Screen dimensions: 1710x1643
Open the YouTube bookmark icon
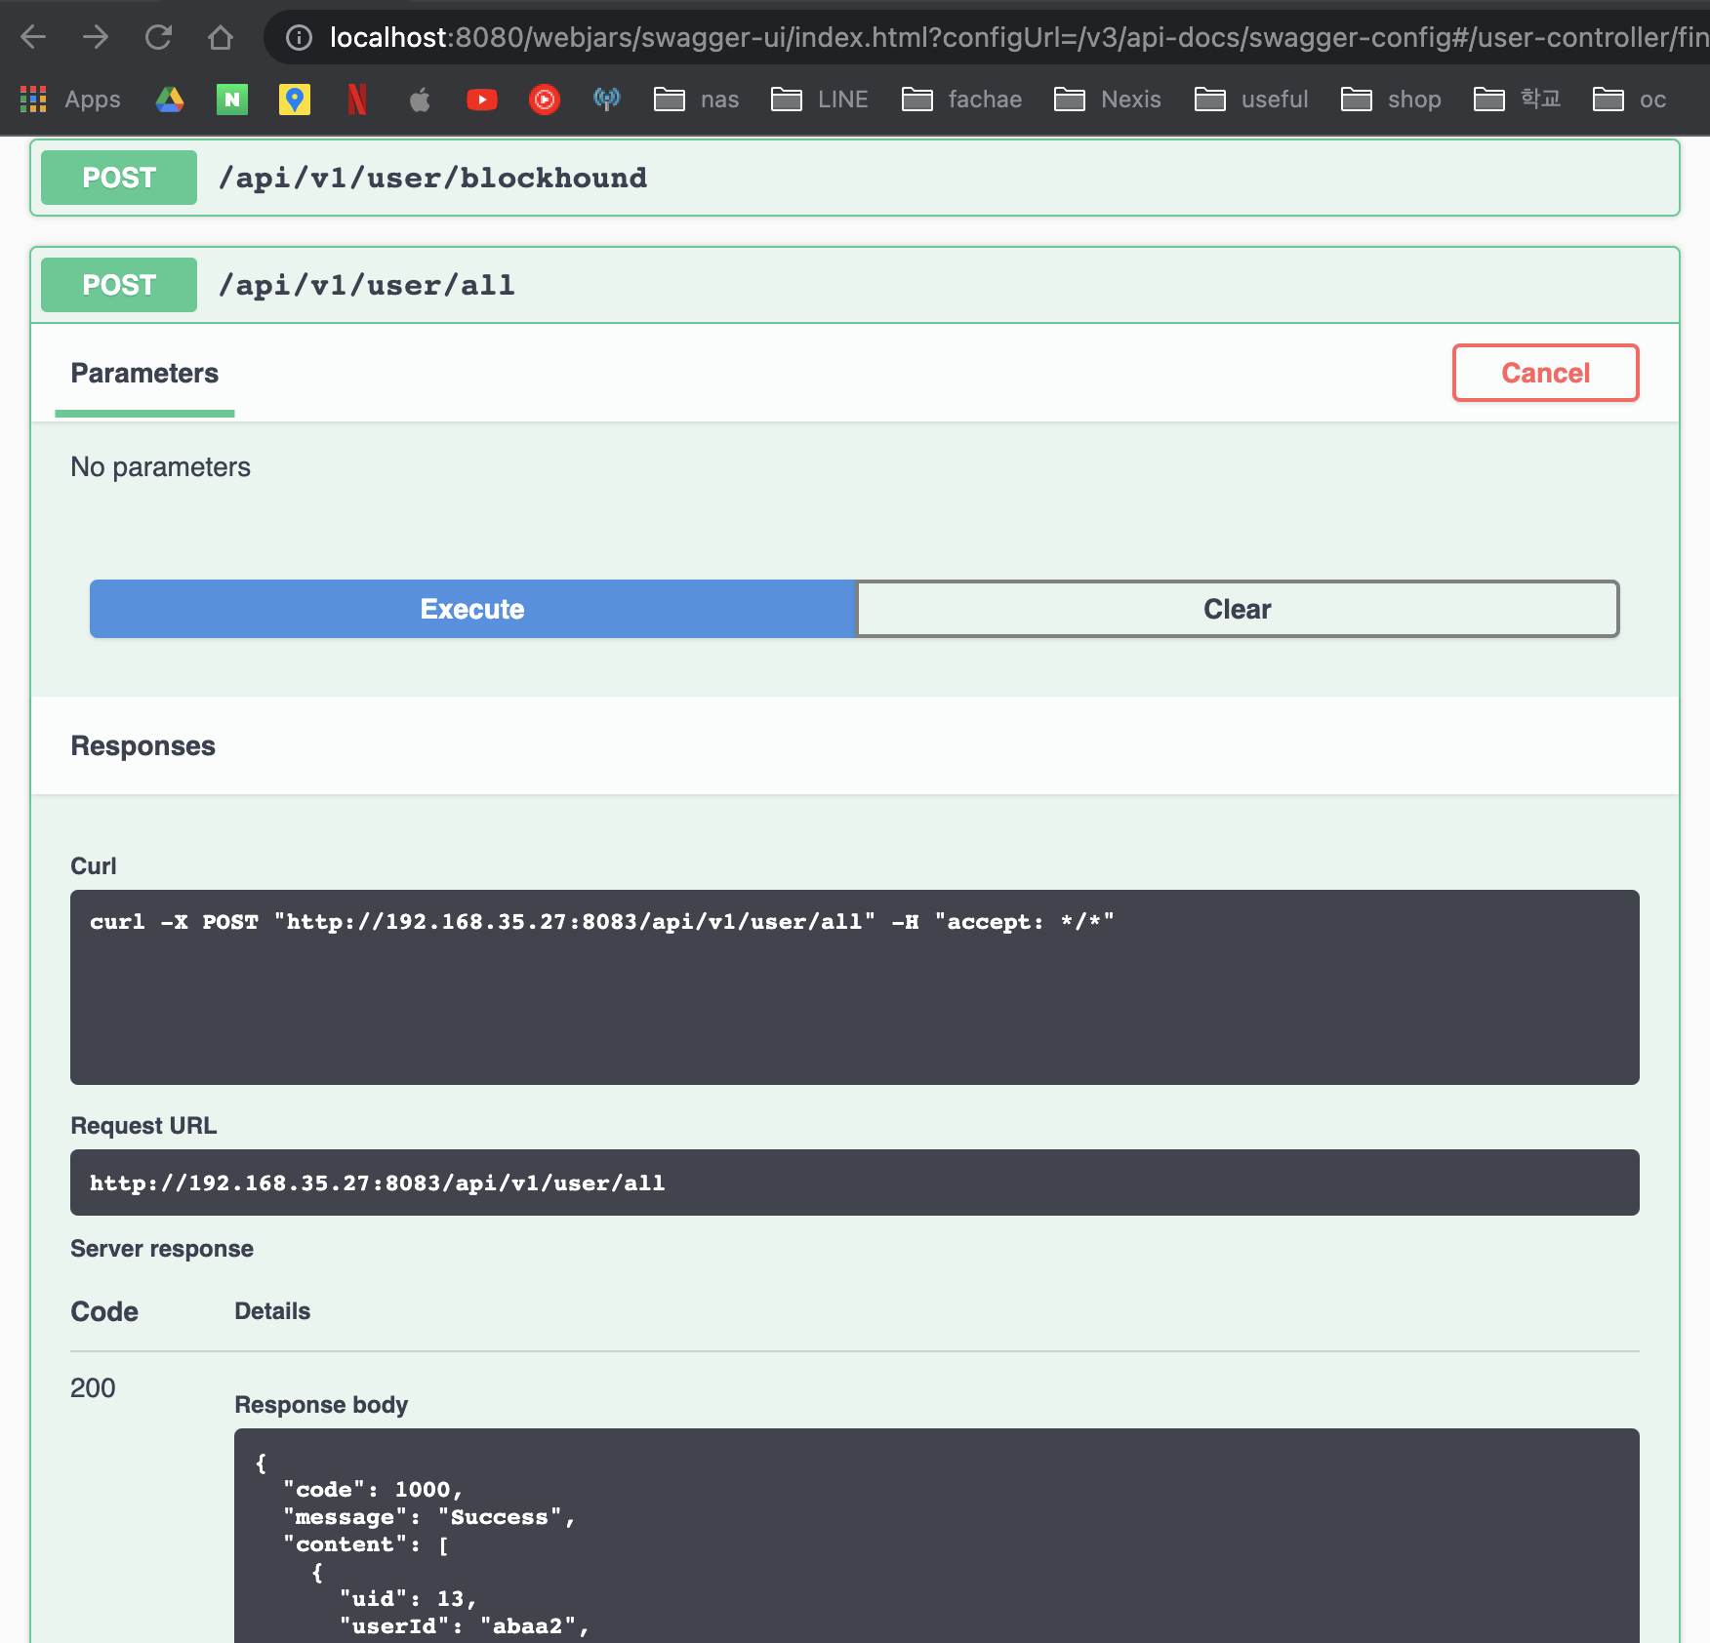click(x=482, y=99)
